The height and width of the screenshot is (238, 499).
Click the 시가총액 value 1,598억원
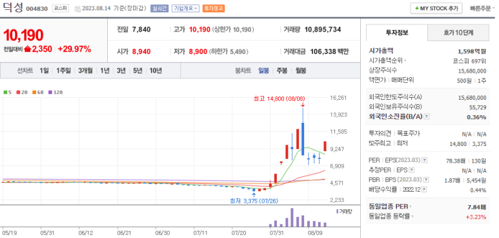(472, 51)
